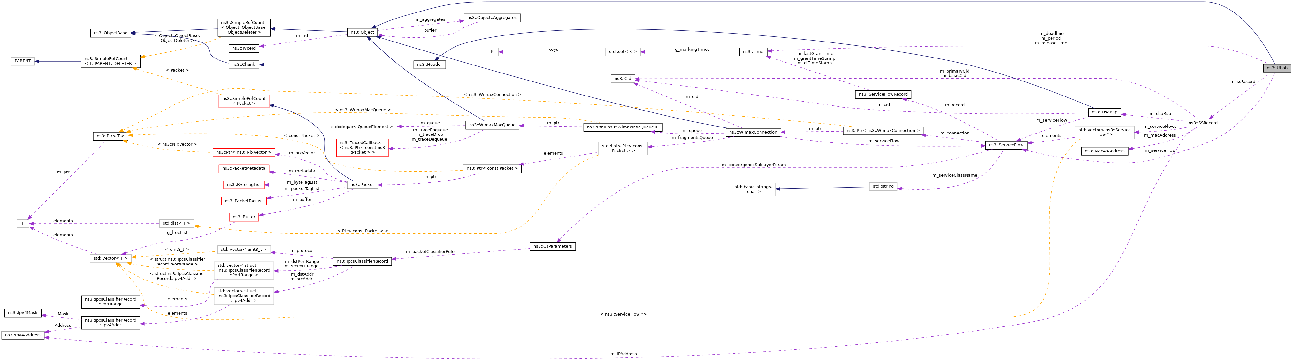Click the m_serviceClassName edge label
Screen dimensions: 1293x361
click(955, 176)
